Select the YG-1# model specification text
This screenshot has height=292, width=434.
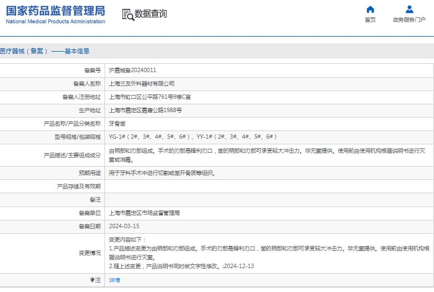(x=193, y=137)
